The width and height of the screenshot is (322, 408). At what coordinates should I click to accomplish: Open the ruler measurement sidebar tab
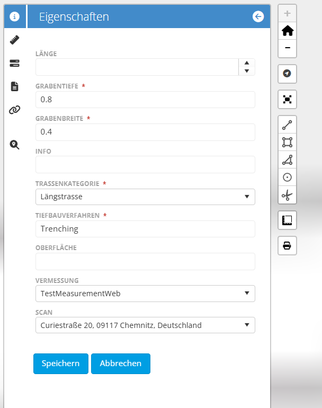pyautogui.click(x=14, y=40)
